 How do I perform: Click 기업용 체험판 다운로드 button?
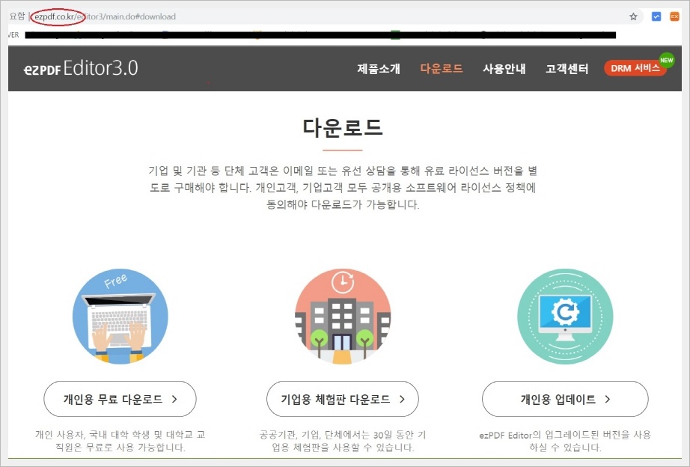coord(342,399)
